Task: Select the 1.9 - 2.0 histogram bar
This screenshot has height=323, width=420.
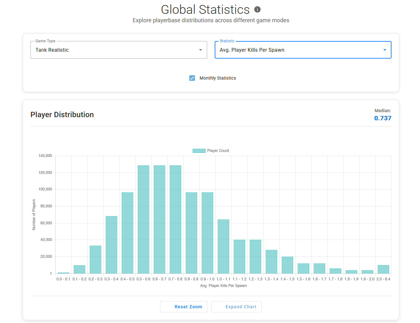Action: (368, 272)
